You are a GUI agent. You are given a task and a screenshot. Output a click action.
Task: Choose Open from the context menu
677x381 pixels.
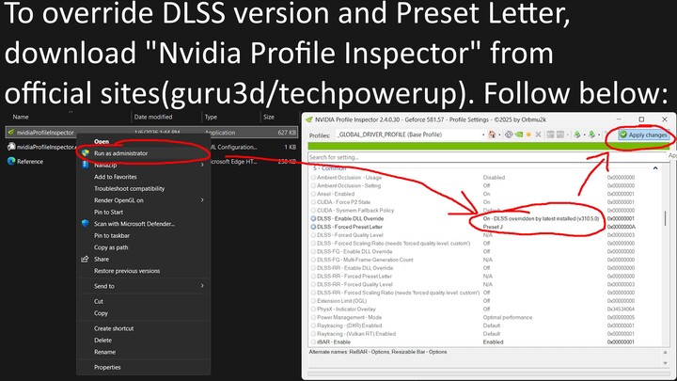pos(102,142)
